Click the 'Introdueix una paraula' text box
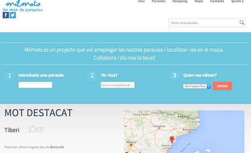The width and height of the screenshot is (251, 153). click(x=35, y=85)
